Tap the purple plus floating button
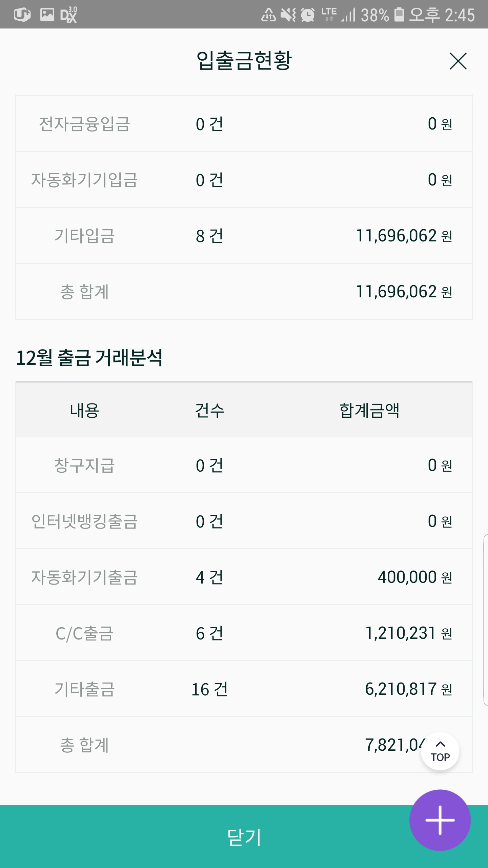Image resolution: width=488 pixels, height=868 pixels. pos(440,820)
